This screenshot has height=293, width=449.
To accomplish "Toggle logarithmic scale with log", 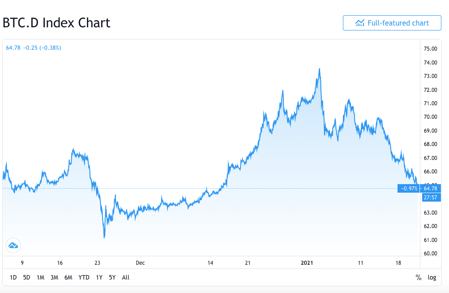I will [x=432, y=277].
